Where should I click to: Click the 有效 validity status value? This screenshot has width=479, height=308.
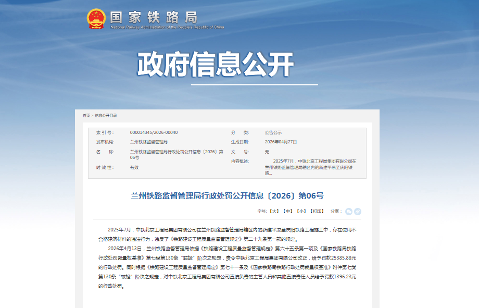tap(134, 167)
